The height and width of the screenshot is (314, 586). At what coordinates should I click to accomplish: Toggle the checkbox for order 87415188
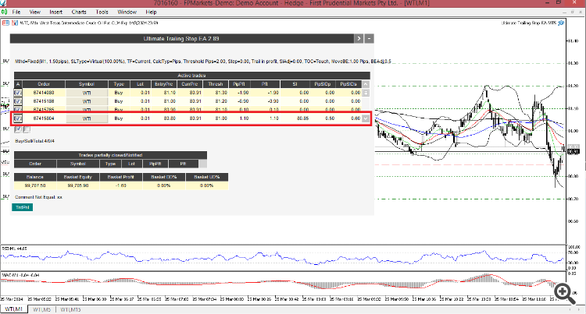coord(17,101)
